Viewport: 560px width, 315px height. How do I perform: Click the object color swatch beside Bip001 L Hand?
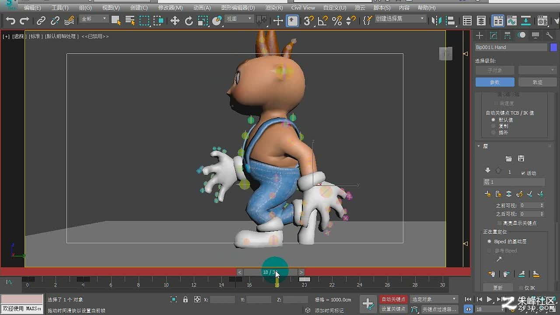553,47
